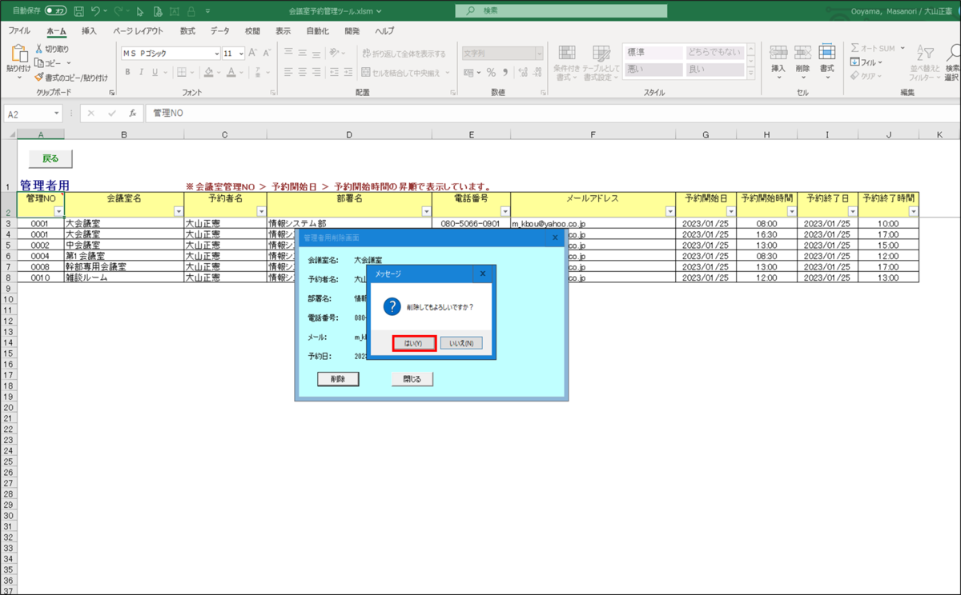Click the Copy (コピー) icon
The height and width of the screenshot is (595, 961).
[39, 62]
